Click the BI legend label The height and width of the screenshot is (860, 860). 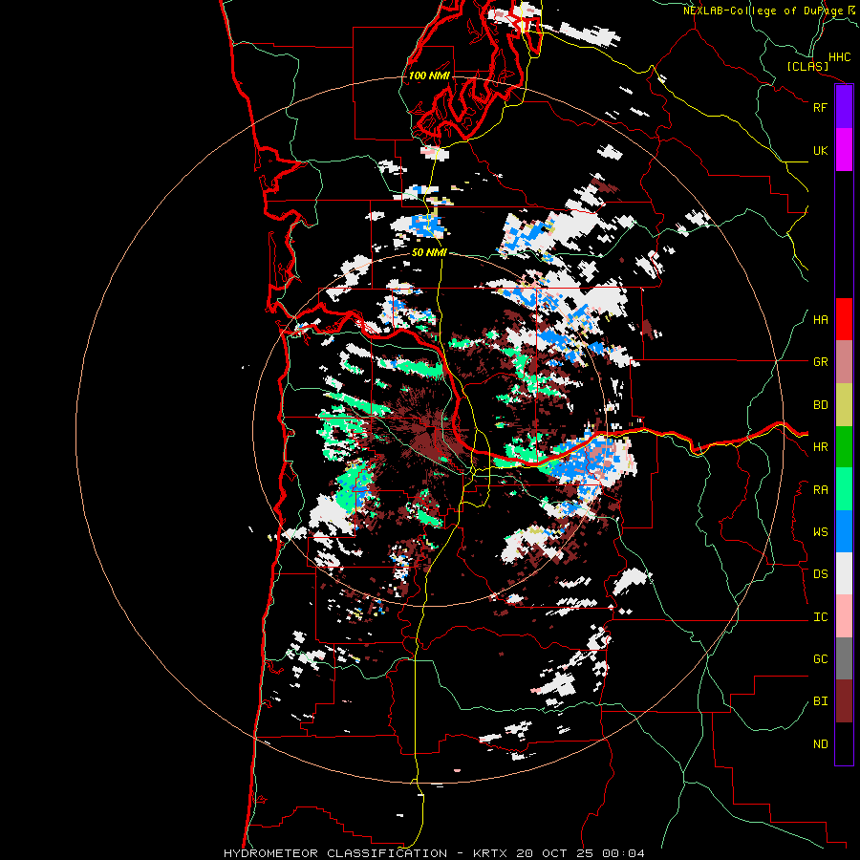(x=821, y=701)
